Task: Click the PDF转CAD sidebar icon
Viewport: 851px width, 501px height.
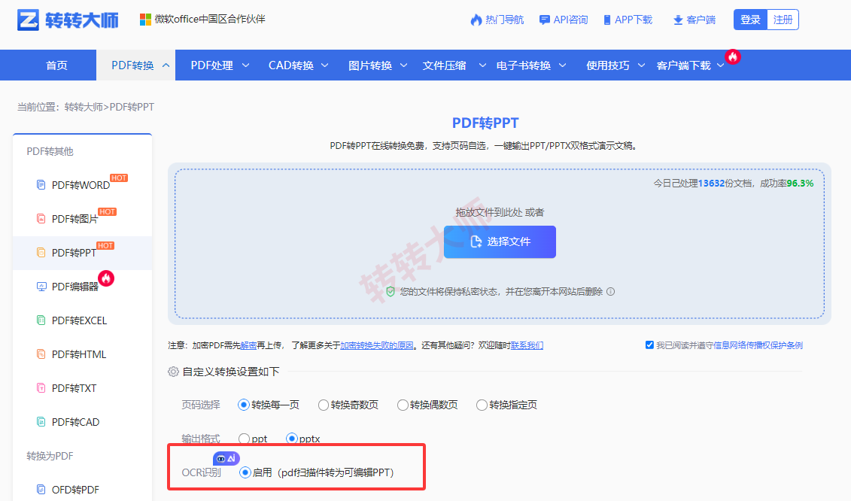Action: [x=41, y=422]
